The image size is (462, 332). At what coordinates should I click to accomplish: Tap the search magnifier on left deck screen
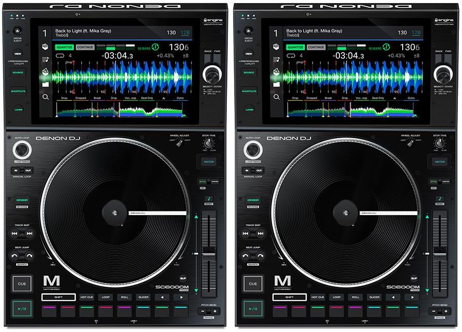point(46,97)
